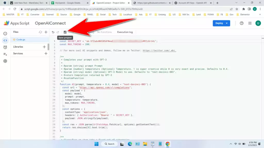
Task: Click the file panel scrollbar
Action: click(x=48, y=47)
